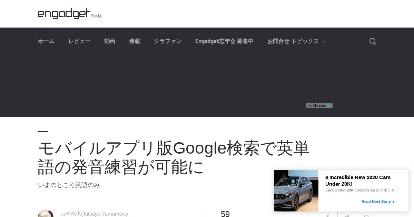The image size is (414, 217).
Task: Open the レビュー menu item
Action: 79,41
